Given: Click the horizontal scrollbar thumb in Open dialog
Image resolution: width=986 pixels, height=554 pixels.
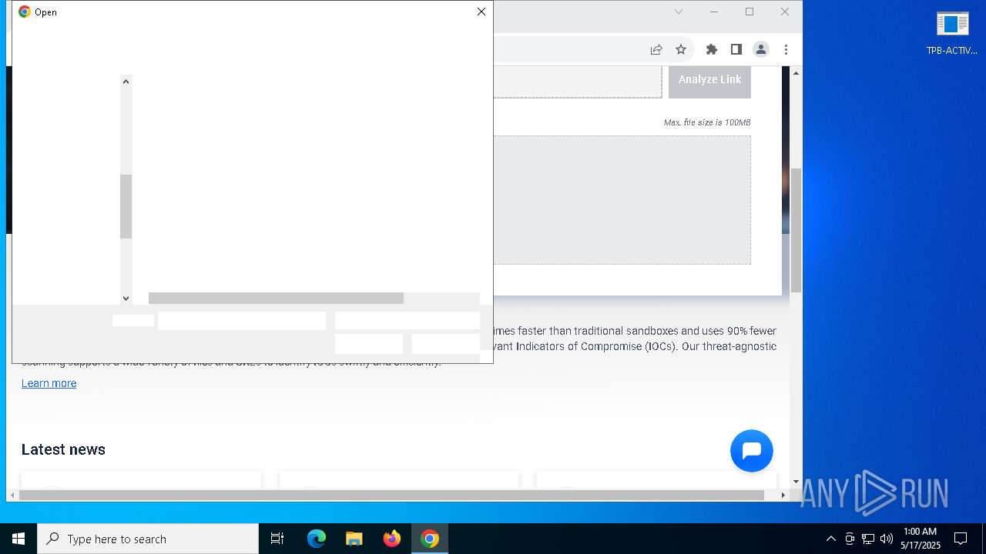Looking at the screenshot, I should coord(276,299).
